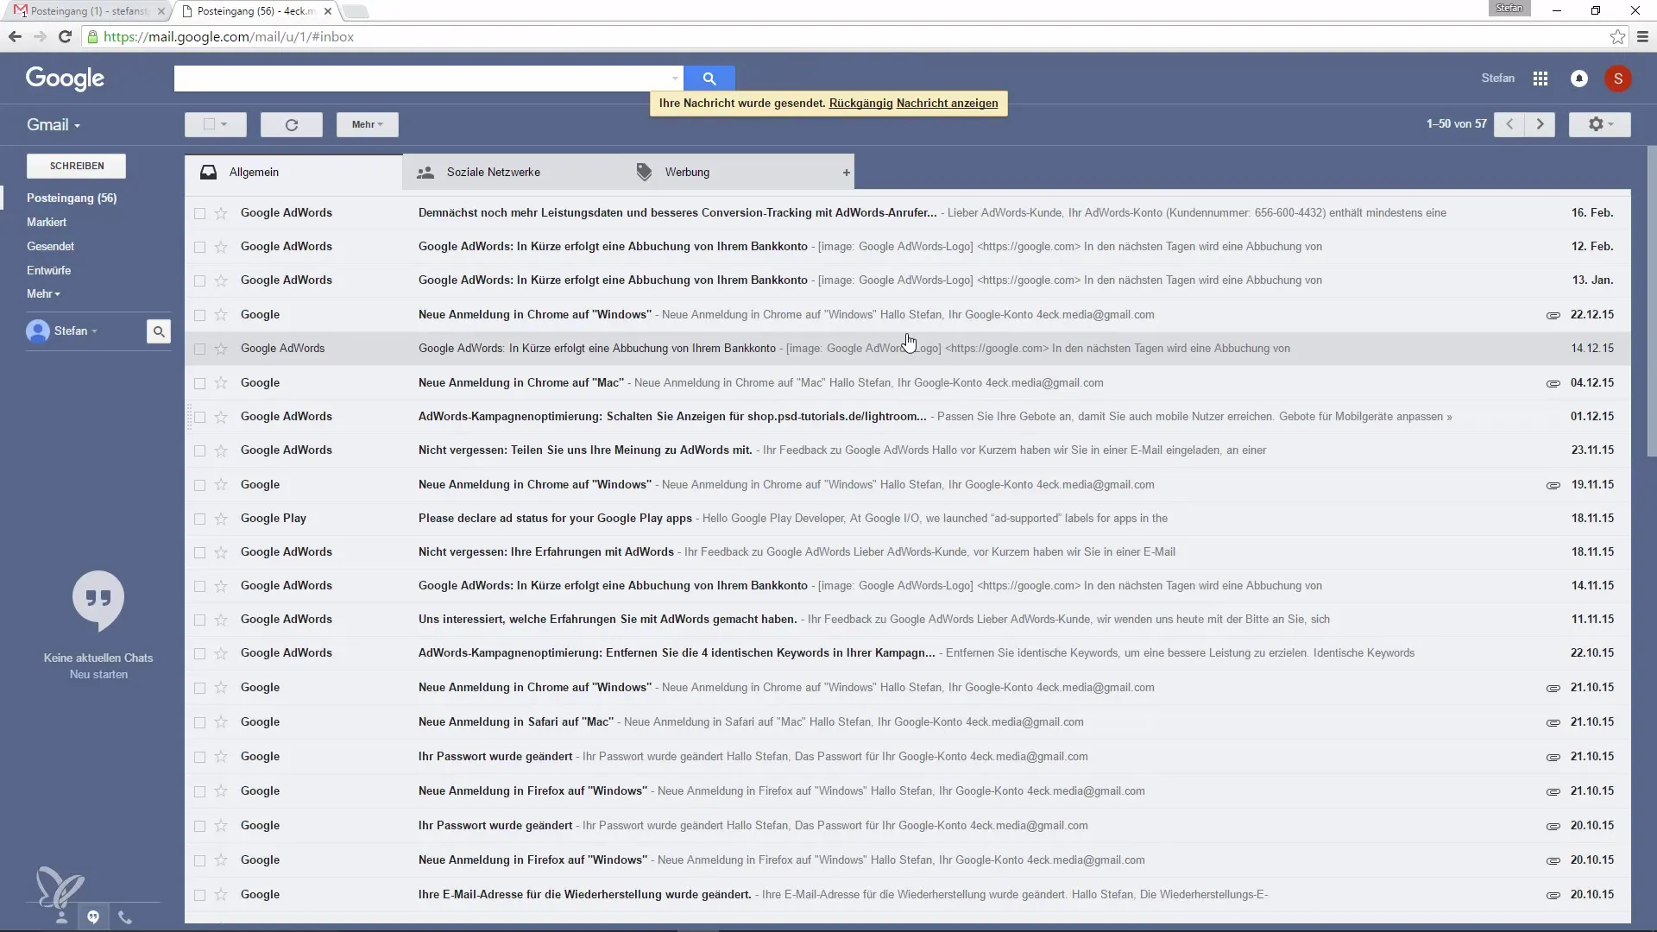This screenshot has width=1657, height=932.
Task: Tick the checkbox of the 11.11.15 mail
Action: click(199, 620)
